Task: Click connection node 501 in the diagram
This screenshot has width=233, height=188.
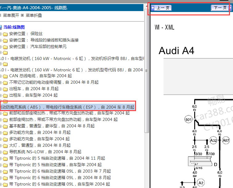Action: (x=188, y=120)
